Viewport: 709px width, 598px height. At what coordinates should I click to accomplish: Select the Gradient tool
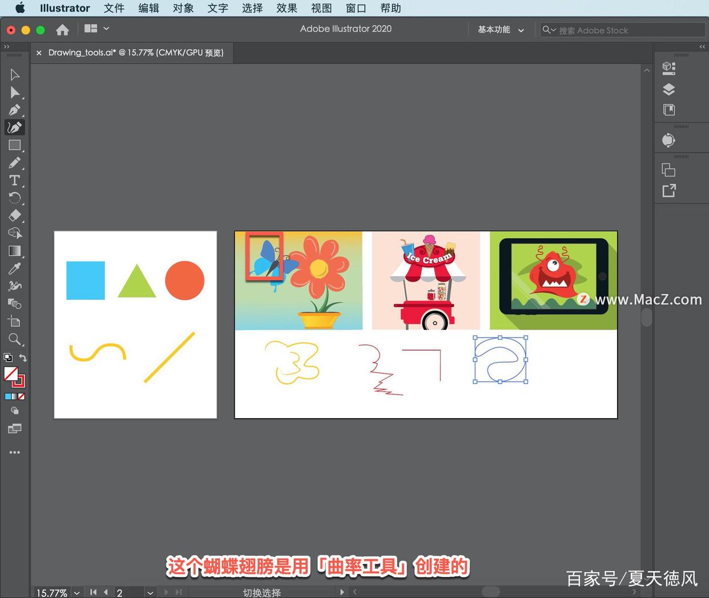15,251
